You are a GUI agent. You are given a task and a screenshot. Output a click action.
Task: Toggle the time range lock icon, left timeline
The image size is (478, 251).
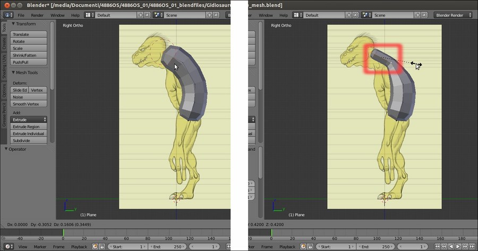[102, 246]
